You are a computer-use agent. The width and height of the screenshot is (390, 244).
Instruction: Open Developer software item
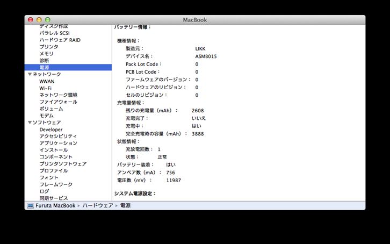51,130
